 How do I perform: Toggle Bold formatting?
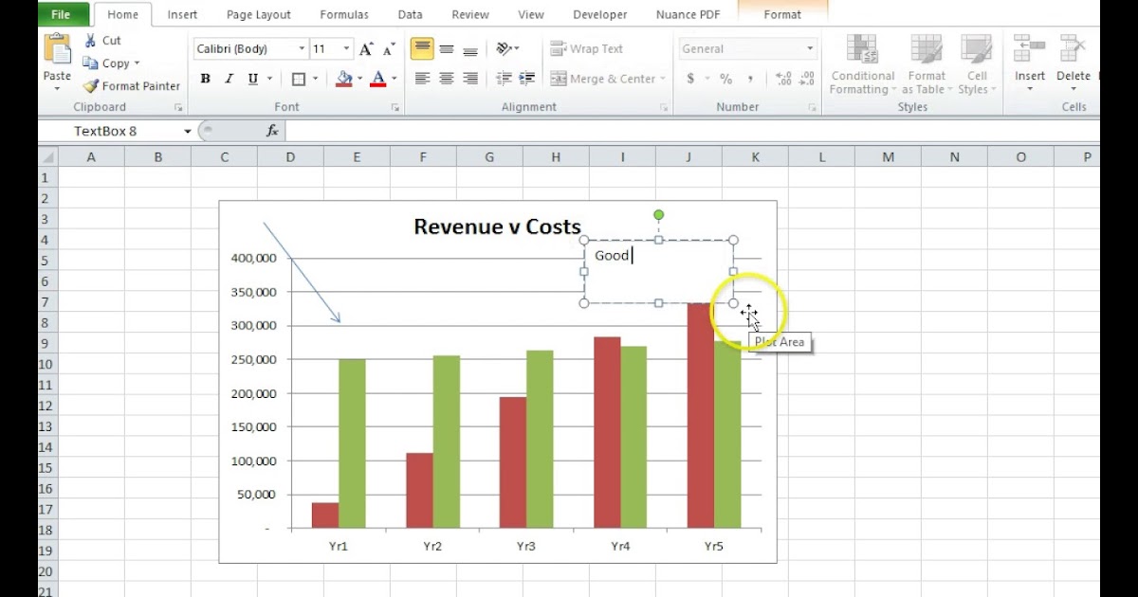pyautogui.click(x=206, y=80)
